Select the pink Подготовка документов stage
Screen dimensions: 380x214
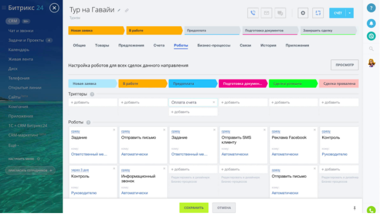[x=243, y=83]
